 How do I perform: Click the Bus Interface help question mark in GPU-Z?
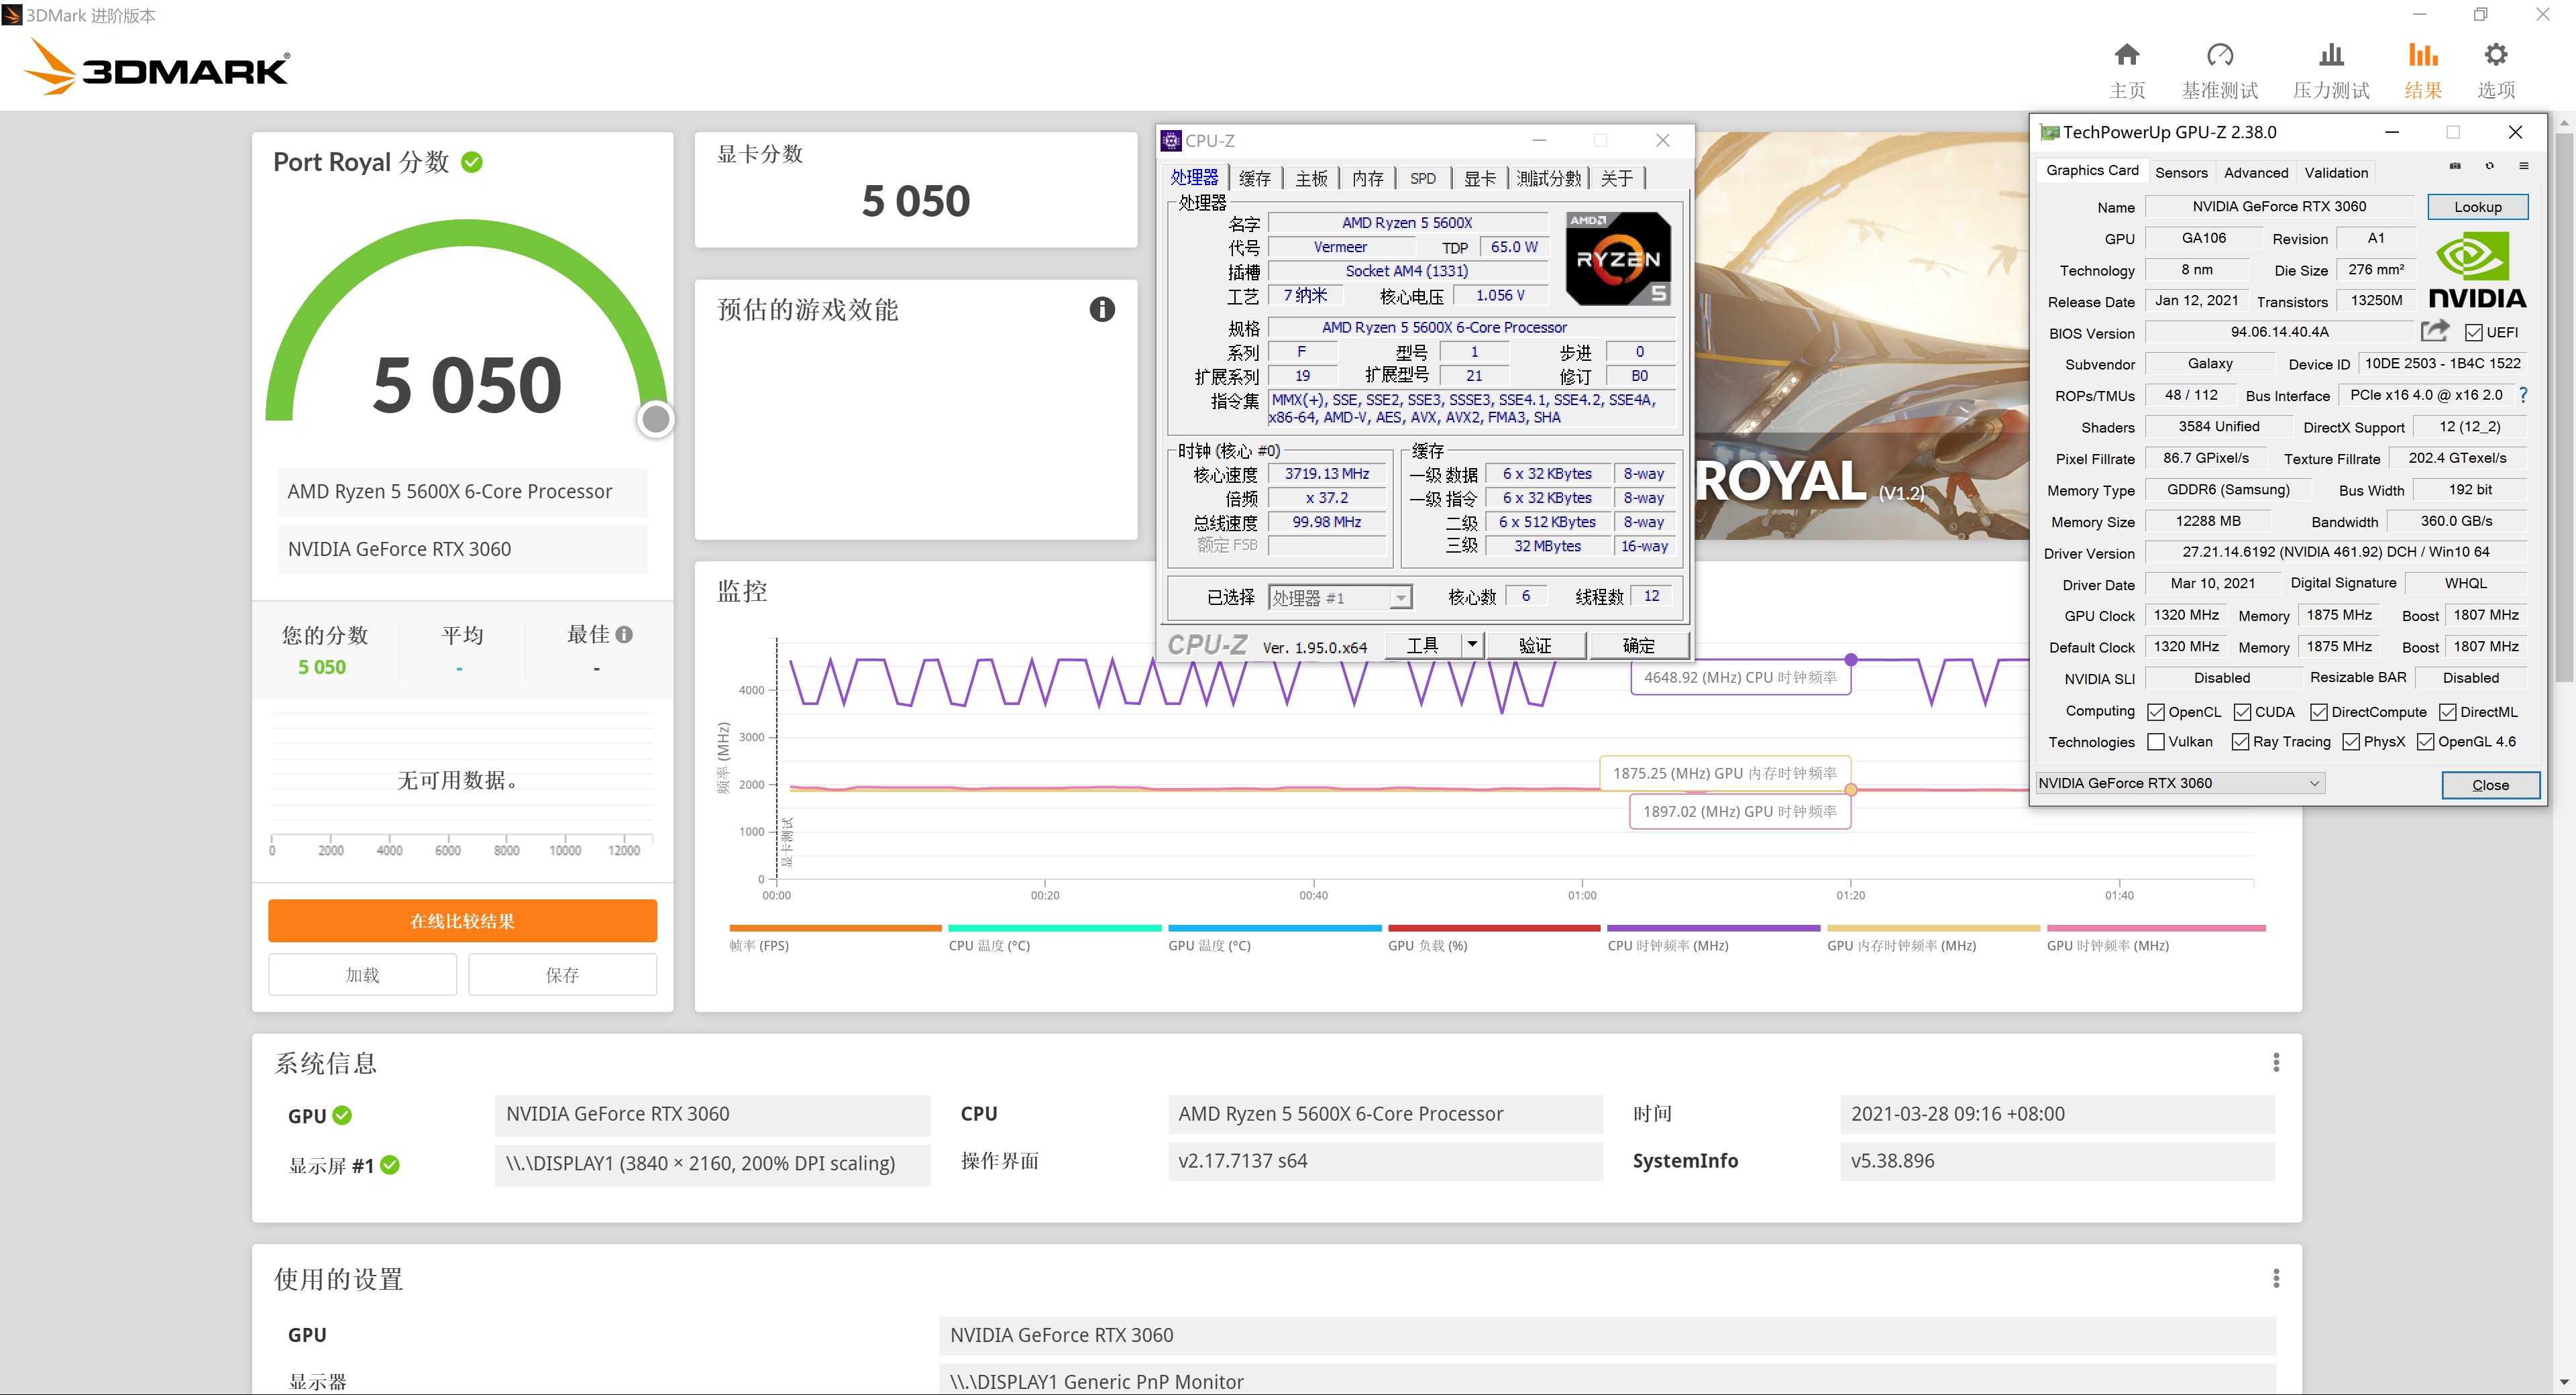(2524, 395)
